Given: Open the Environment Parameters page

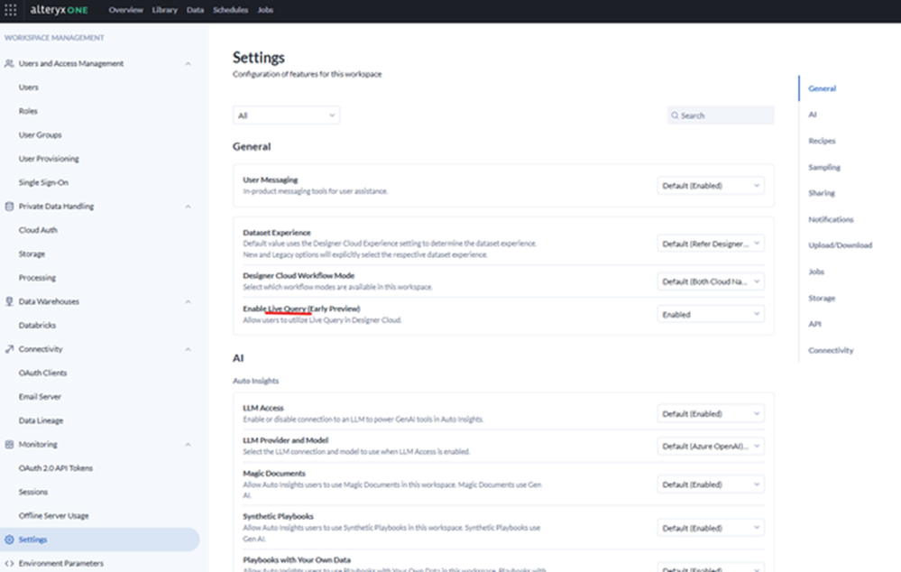Looking at the screenshot, I should pyautogui.click(x=61, y=563).
